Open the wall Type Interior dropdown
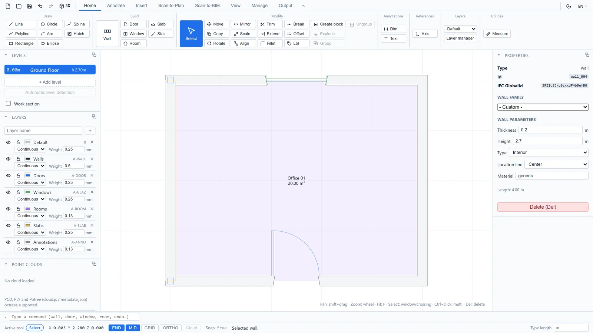The image size is (593, 333). pyautogui.click(x=549, y=152)
